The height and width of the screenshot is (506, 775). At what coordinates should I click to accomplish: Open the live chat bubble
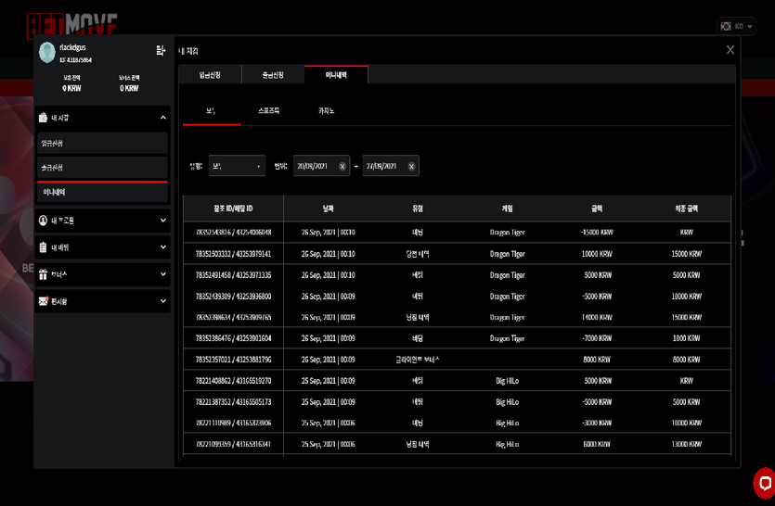[764, 483]
